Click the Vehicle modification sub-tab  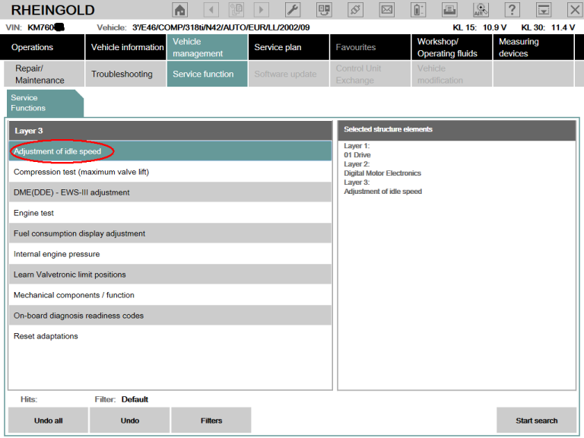[x=452, y=74]
